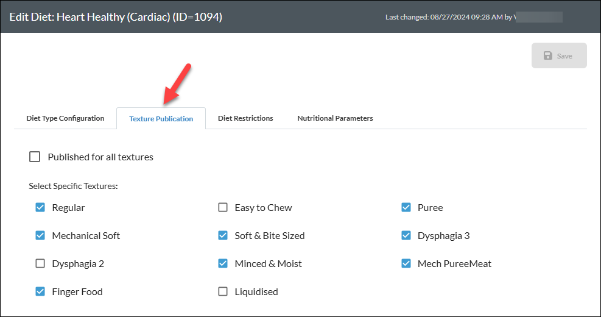Click the floppy disk Save icon

(548, 55)
